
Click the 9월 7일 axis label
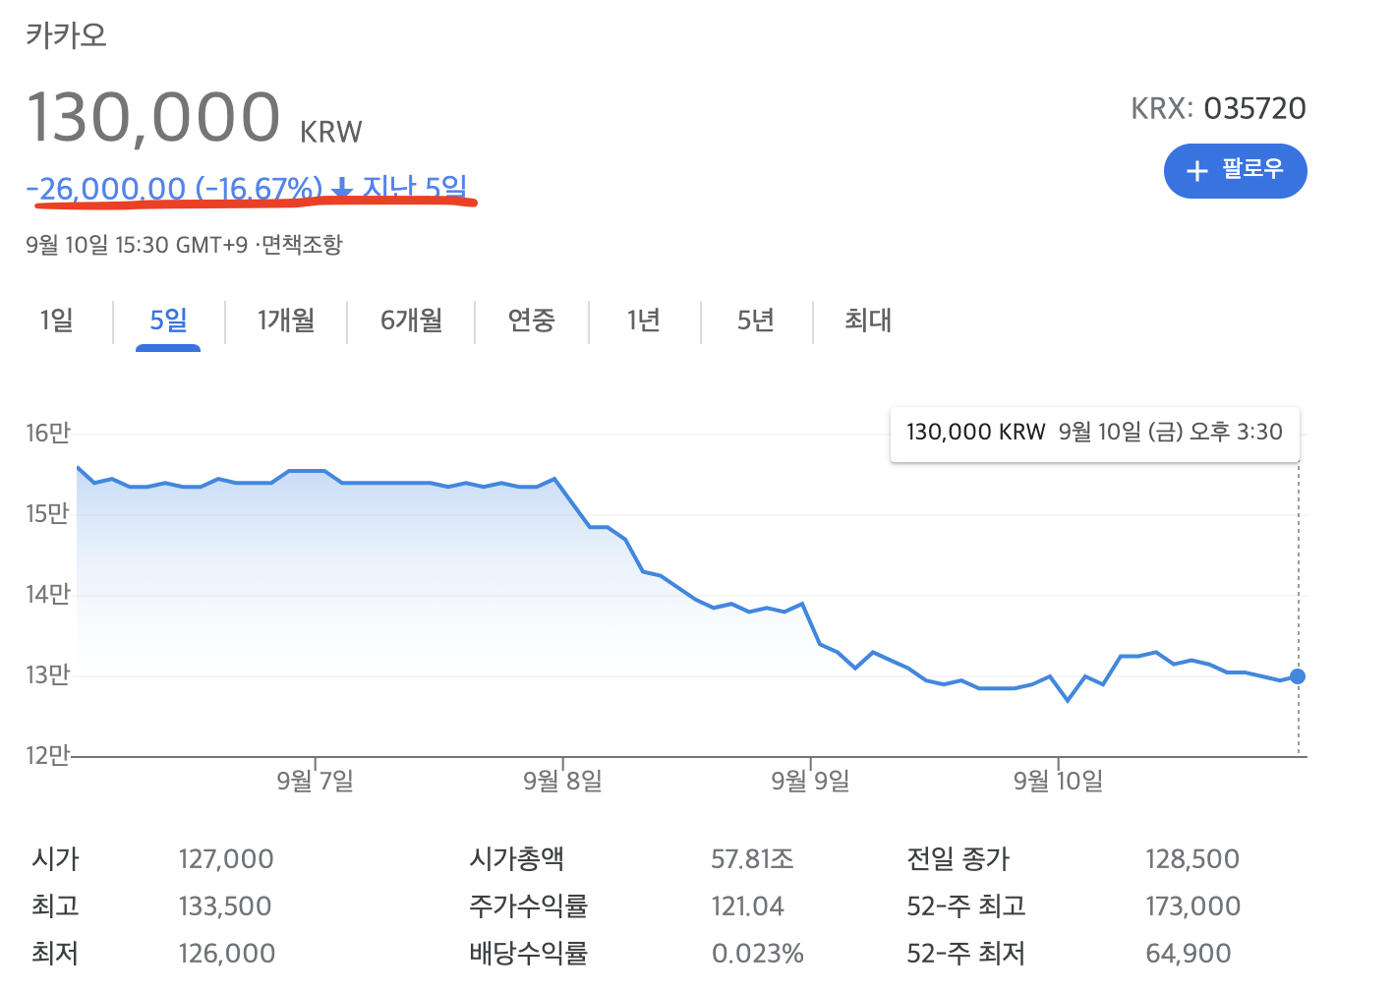tap(315, 781)
